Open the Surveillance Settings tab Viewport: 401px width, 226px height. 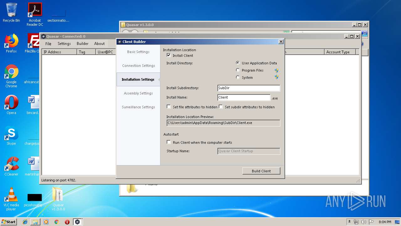(138, 107)
